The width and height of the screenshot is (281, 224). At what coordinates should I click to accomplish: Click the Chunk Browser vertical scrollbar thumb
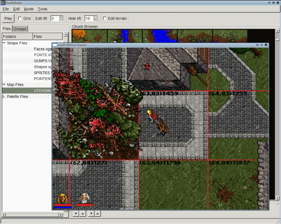277,40
